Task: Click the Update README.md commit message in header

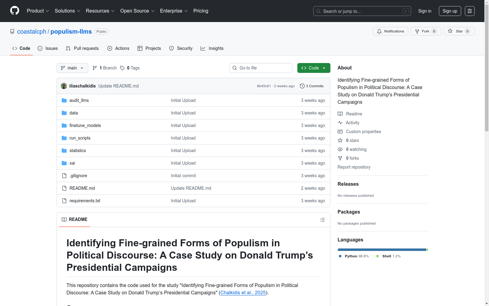Action: [119, 86]
